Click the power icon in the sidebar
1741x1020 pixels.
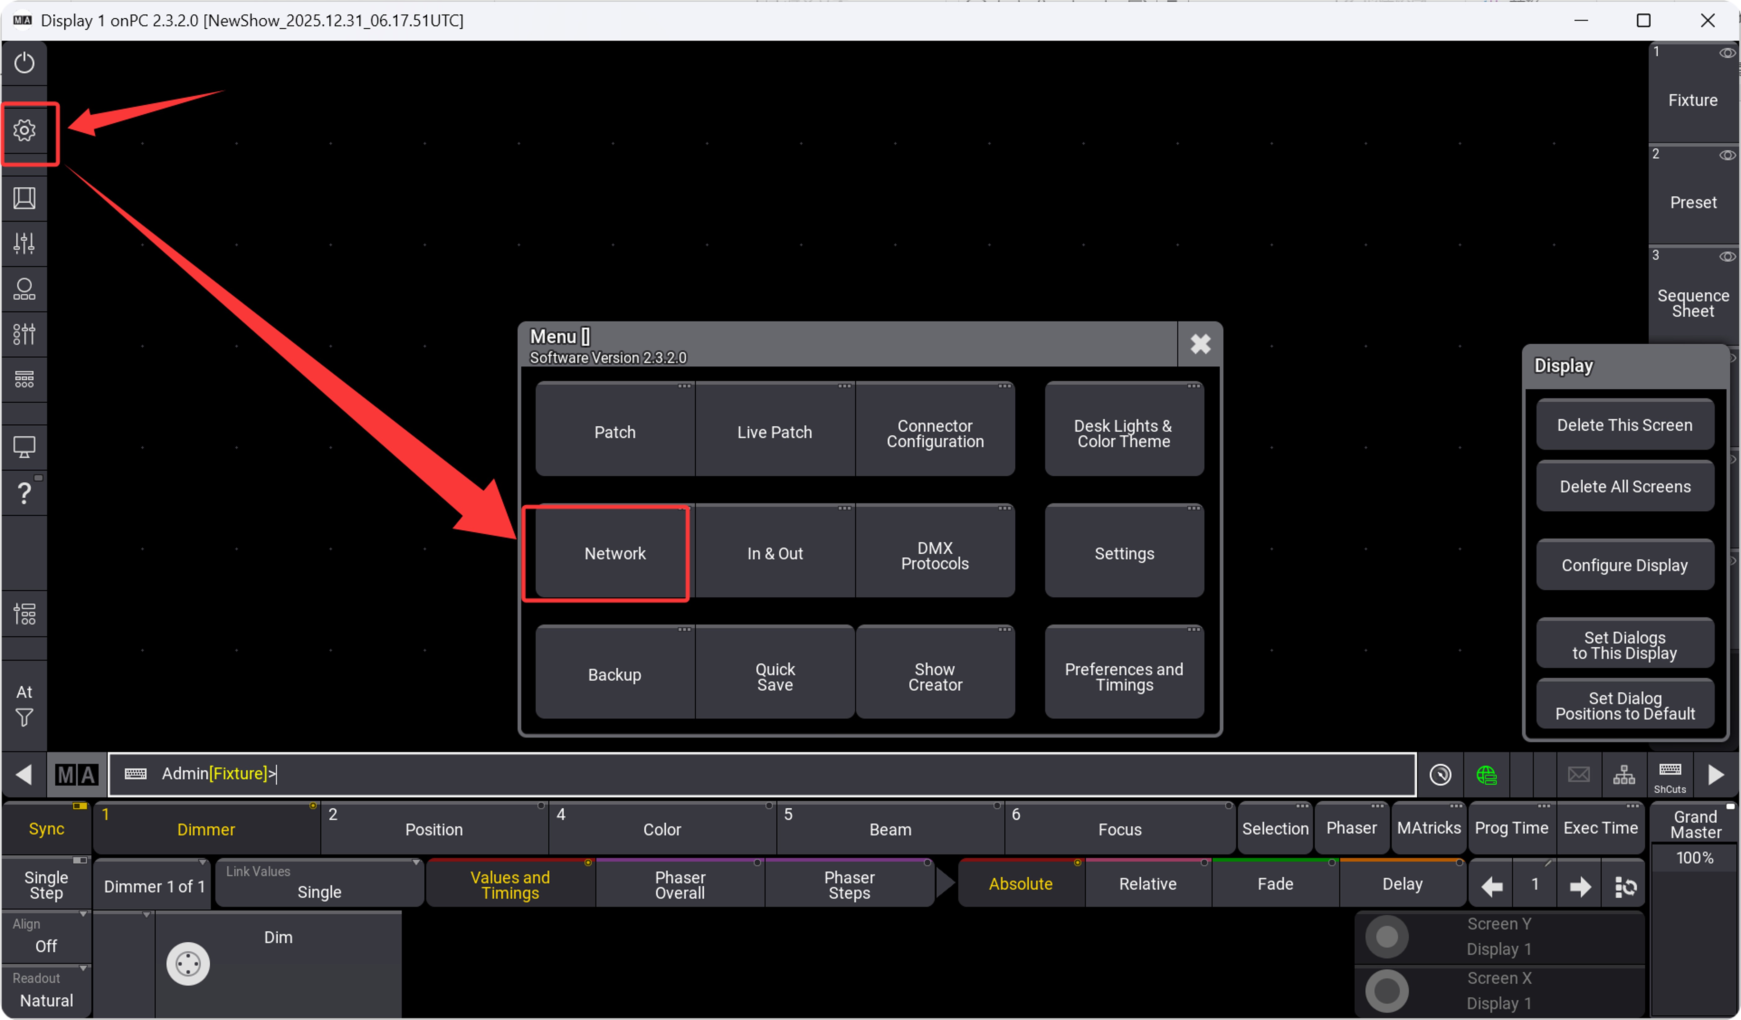24,63
